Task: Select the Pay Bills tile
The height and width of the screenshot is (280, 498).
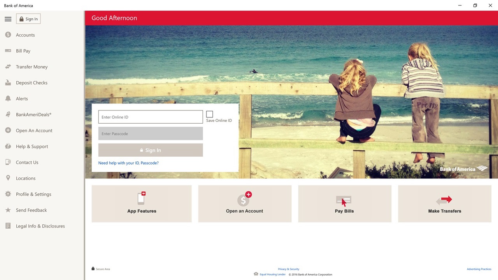Action: pyautogui.click(x=344, y=203)
